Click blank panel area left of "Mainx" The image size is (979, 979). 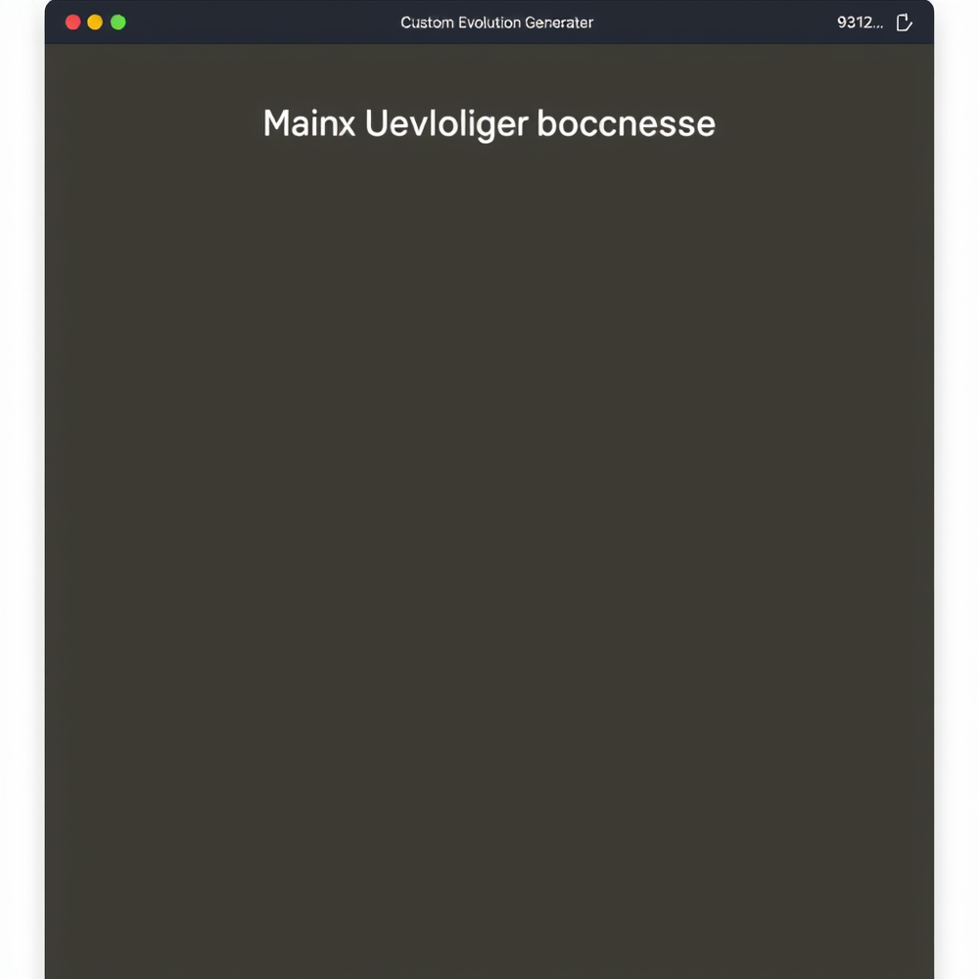pyautogui.click(x=147, y=124)
